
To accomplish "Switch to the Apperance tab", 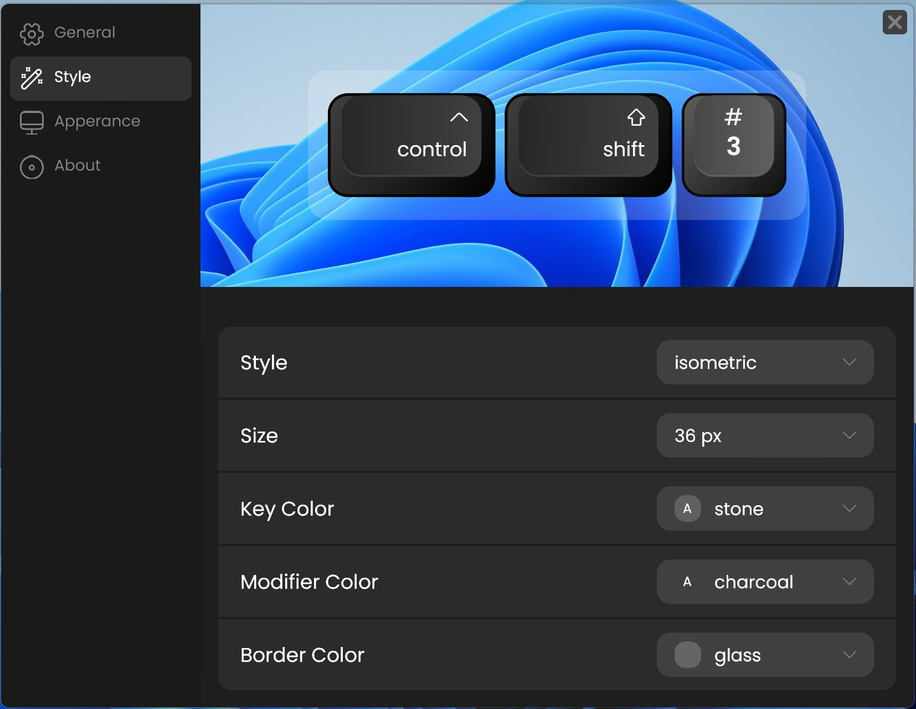I will 100,122.
